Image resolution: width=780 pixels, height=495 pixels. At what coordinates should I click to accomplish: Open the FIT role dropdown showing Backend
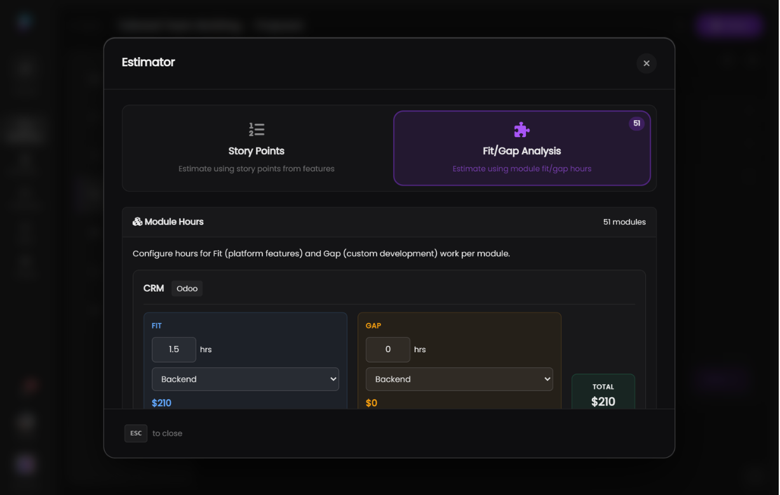(245, 379)
